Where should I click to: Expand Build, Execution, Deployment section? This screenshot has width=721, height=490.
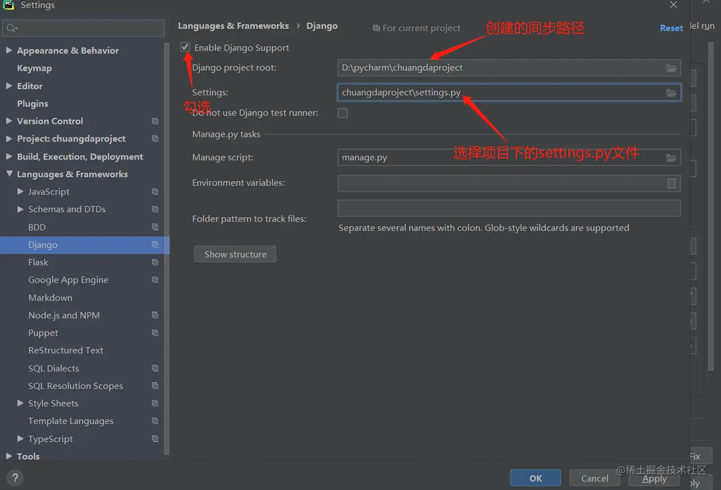9,156
